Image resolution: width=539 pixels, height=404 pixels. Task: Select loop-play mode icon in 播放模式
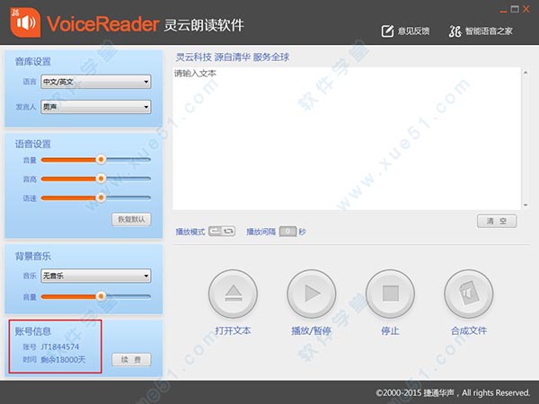click(x=228, y=232)
